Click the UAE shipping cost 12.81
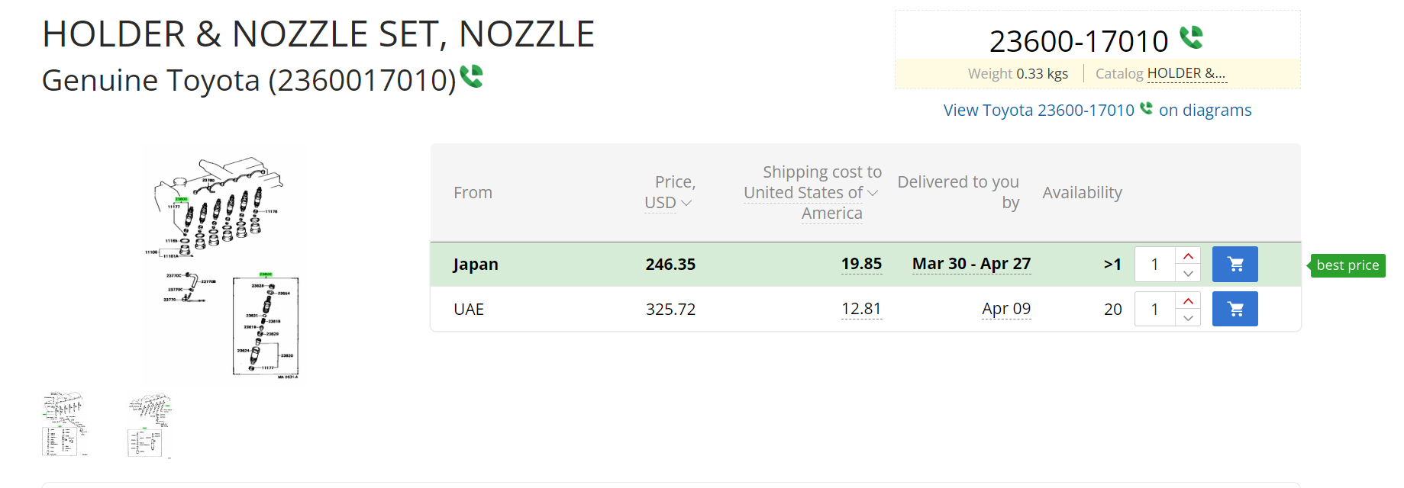The image size is (1404, 488). coord(861,309)
